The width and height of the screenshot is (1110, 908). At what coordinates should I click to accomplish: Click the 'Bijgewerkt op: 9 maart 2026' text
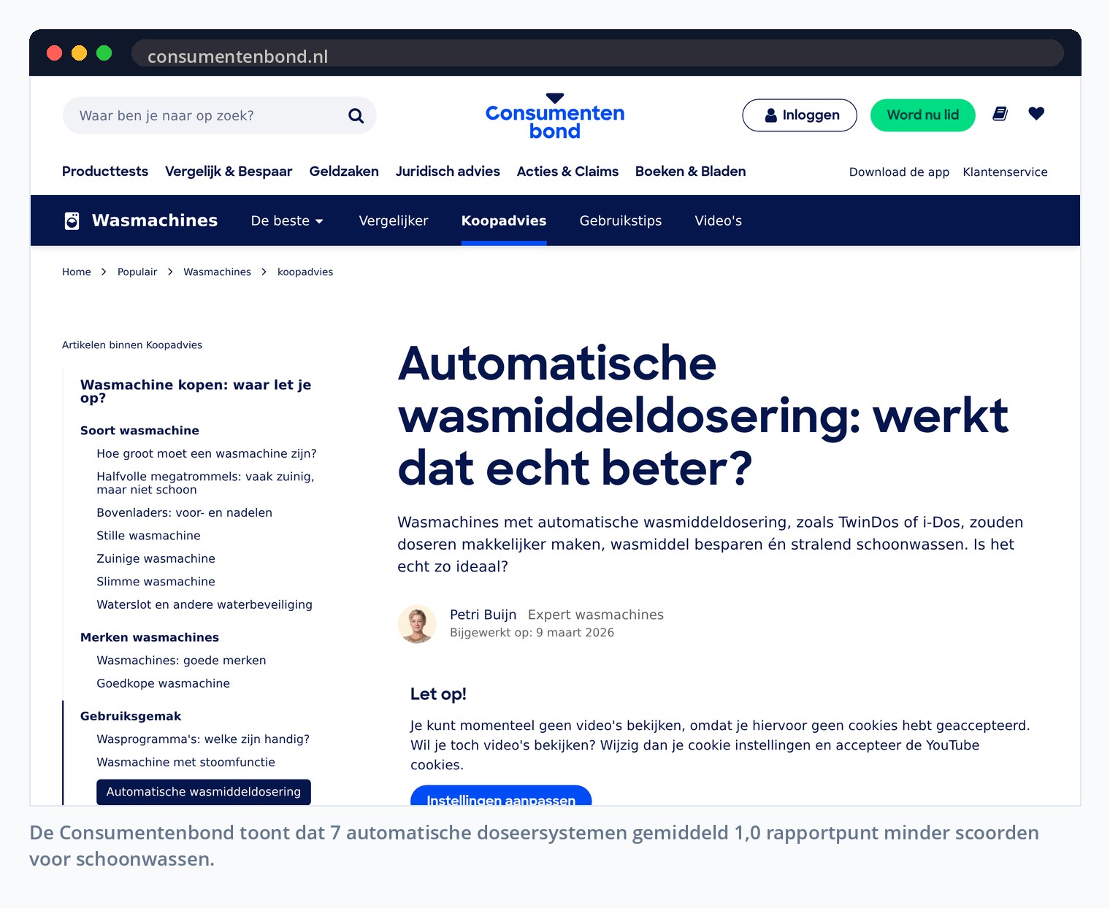[x=532, y=633]
